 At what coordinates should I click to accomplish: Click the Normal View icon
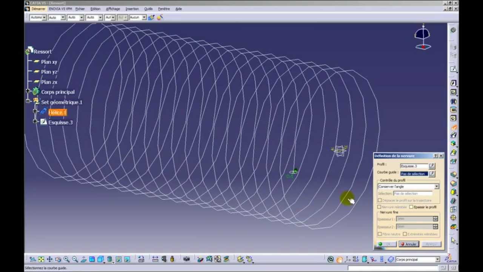pyautogui.click(x=83, y=259)
